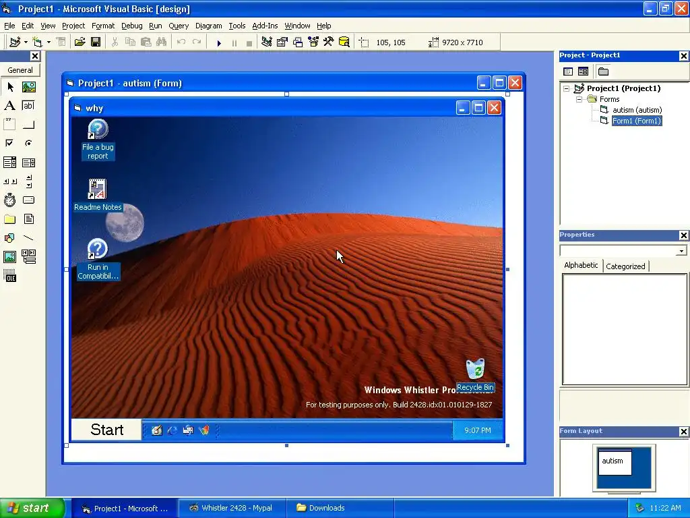Open the Object Browser from the toolbar
This screenshot has height=518, width=690.
point(313,42)
